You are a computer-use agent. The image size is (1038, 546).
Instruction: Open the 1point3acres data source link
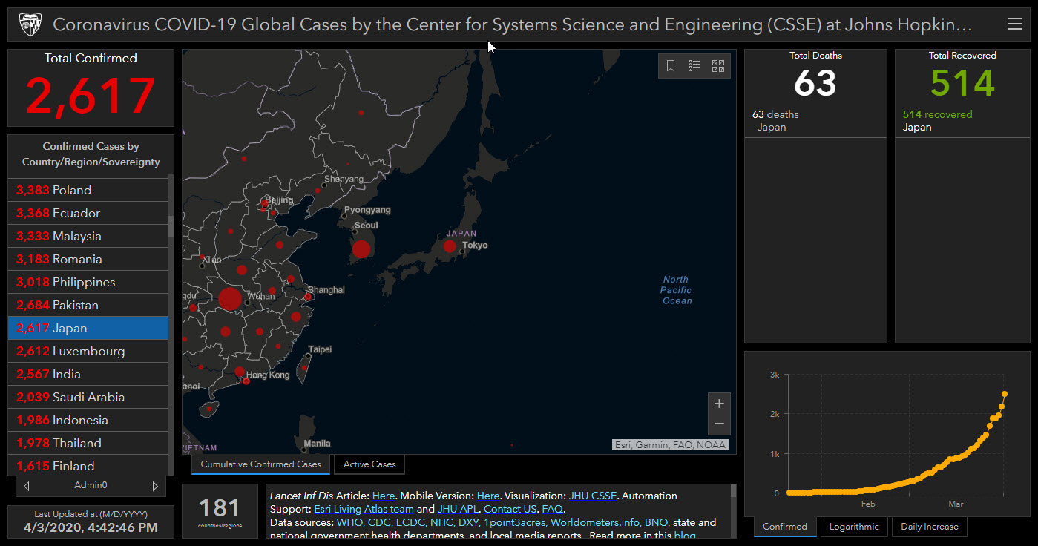pos(514,522)
